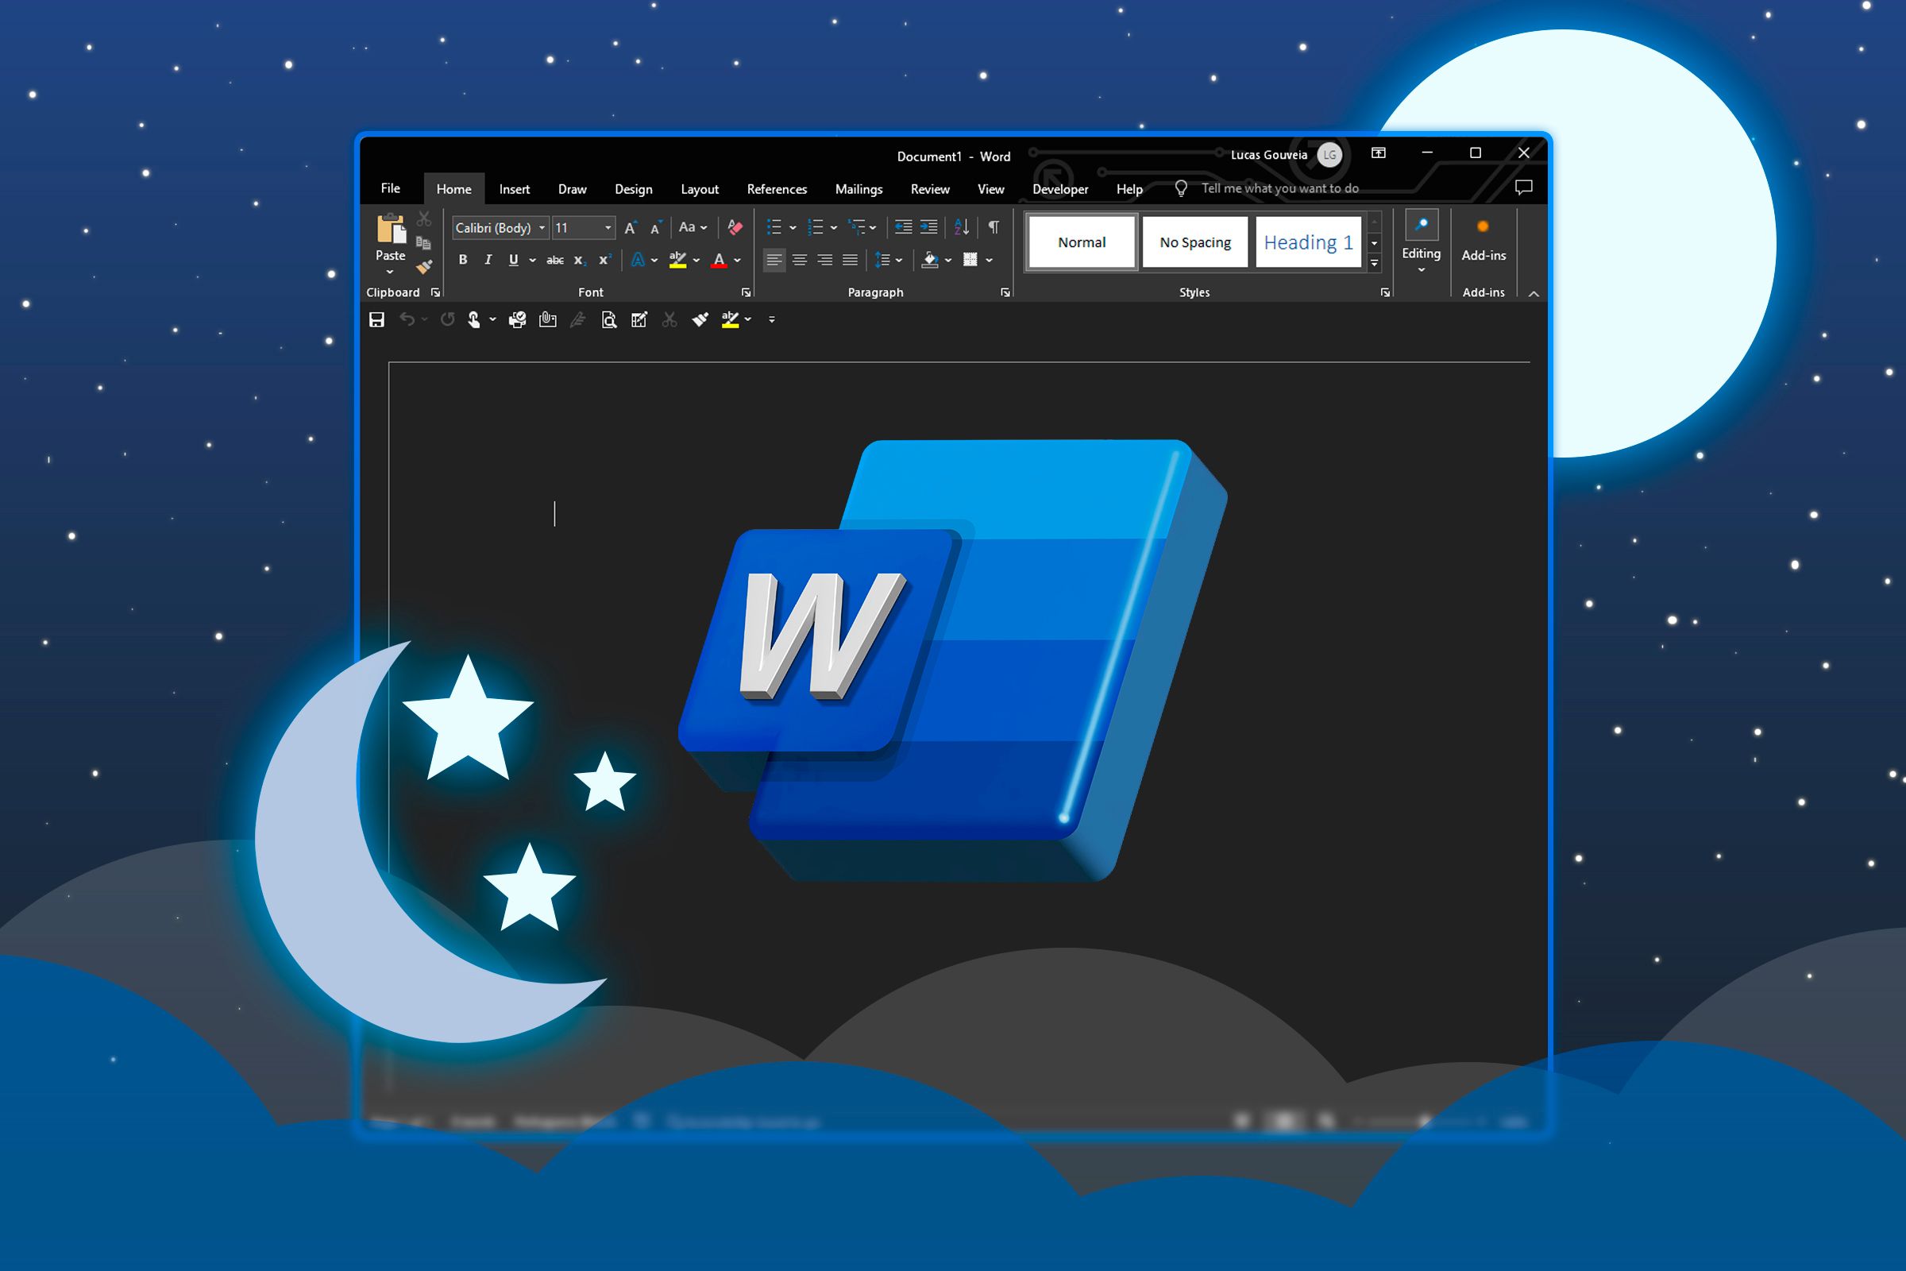Toggle Subscript formatting
Screen dimensions: 1906x1271
click(579, 261)
